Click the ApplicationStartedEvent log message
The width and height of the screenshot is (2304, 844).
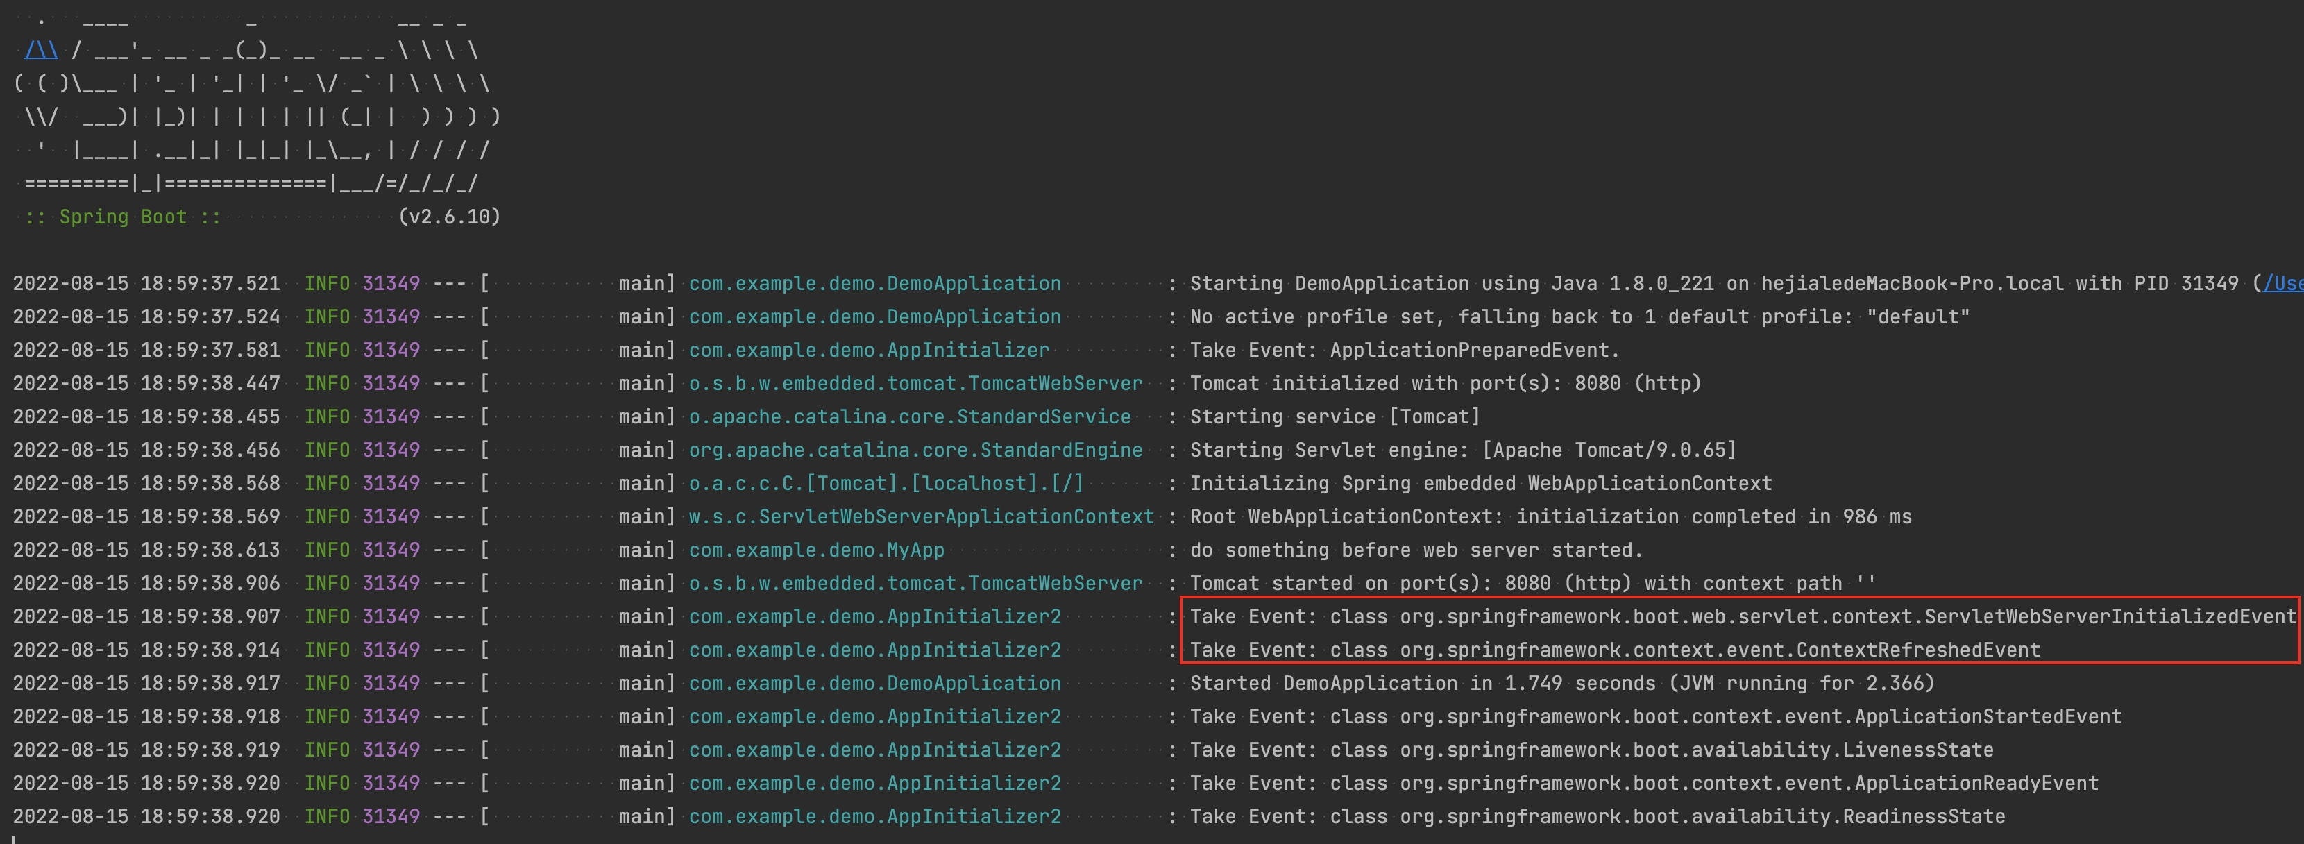[1654, 717]
